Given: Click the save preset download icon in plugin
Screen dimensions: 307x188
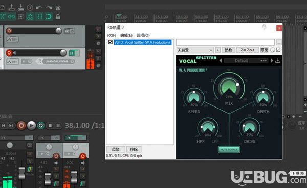Looking at the screenshot, I should pos(278,61).
